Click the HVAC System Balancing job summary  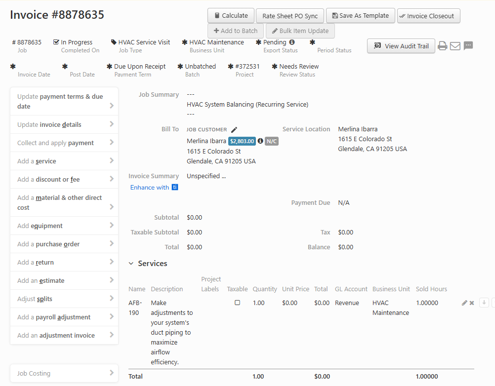pos(247,104)
